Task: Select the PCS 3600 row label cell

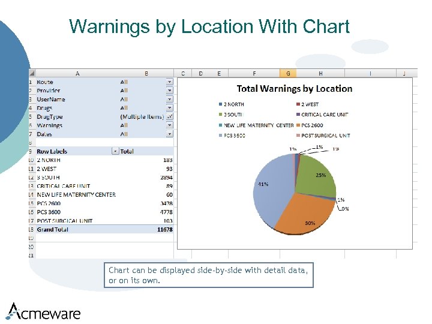Action: click(x=77, y=212)
